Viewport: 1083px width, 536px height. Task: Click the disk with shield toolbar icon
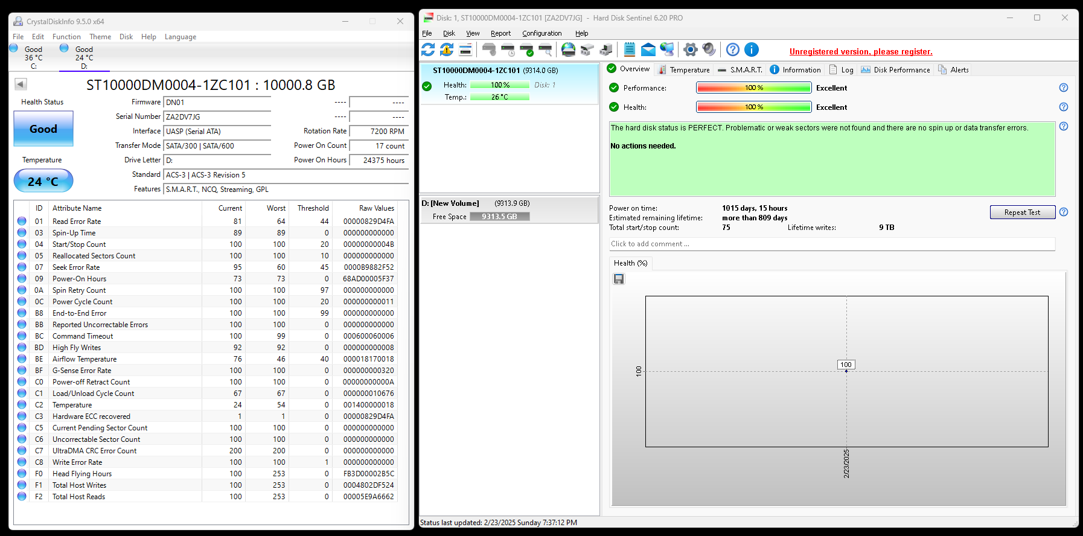(x=489, y=50)
